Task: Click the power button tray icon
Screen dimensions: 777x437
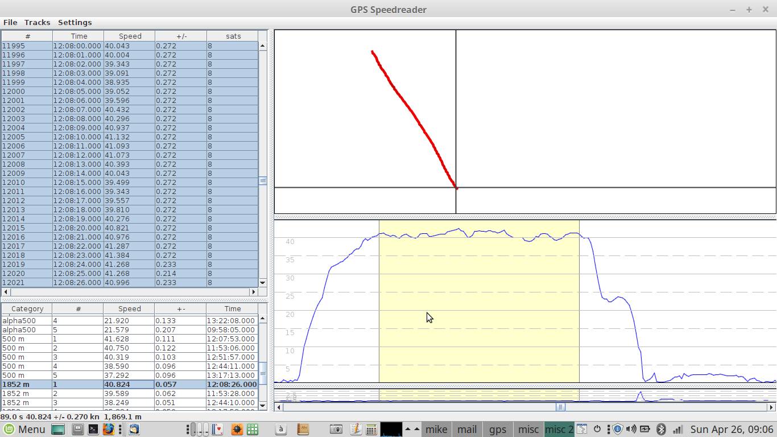Action: click(597, 430)
